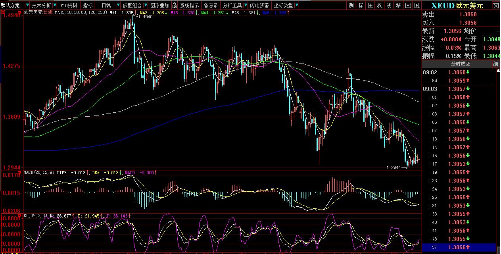Click the 欧元美元 chart title
This screenshot has height=254, width=501.
[x=33, y=12]
